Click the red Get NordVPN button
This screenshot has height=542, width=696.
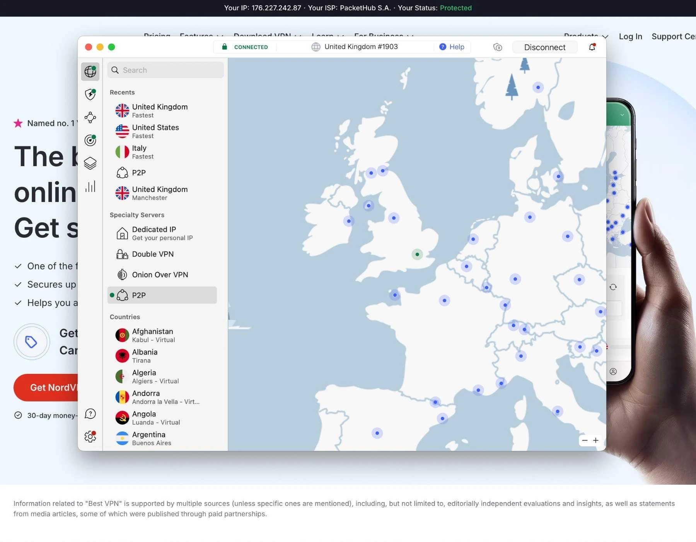(46, 388)
